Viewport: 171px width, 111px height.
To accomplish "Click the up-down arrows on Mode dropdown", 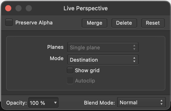I will [x=134, y=60].
